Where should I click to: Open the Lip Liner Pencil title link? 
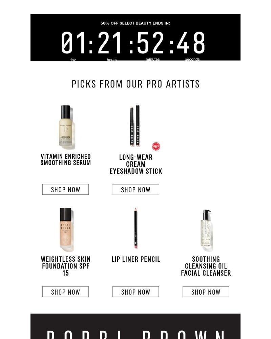point(135,259)
